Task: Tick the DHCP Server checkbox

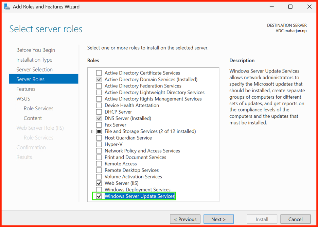Action: [99, 112]
